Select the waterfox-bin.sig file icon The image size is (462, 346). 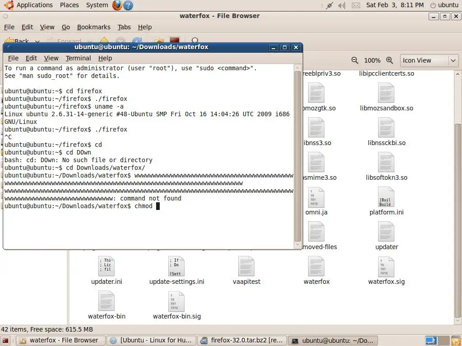(176, 301)
